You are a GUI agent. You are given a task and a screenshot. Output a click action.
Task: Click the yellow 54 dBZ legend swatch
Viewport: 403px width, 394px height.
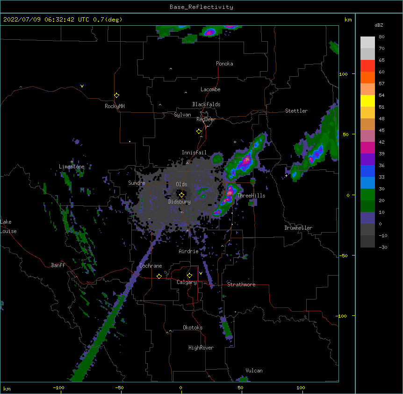[367, 101]
